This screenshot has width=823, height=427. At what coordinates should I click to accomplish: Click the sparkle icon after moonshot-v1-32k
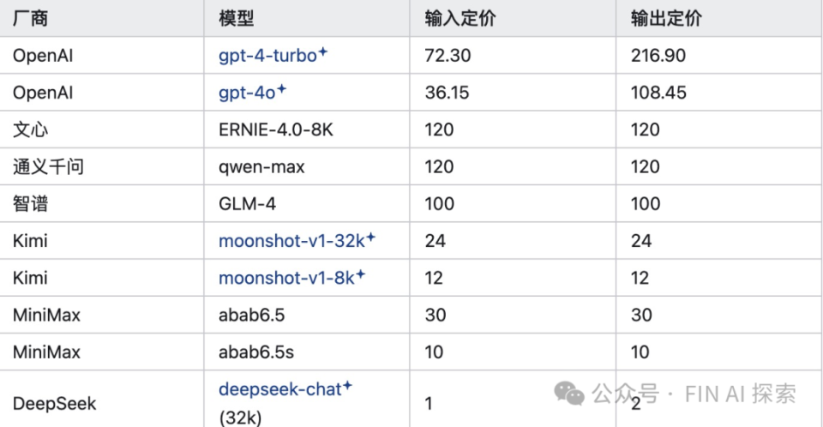click(370, 237)
